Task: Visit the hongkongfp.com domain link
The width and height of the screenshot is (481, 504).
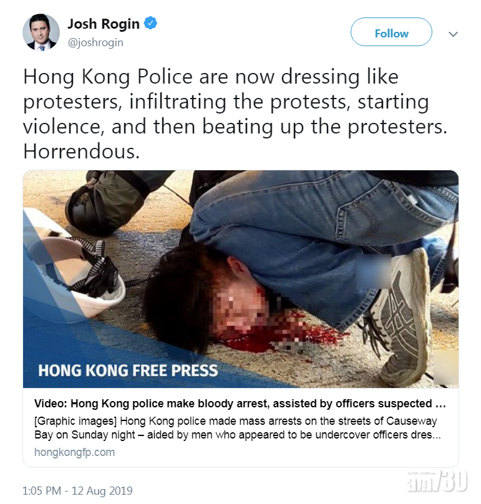Action: coord(74,452)
